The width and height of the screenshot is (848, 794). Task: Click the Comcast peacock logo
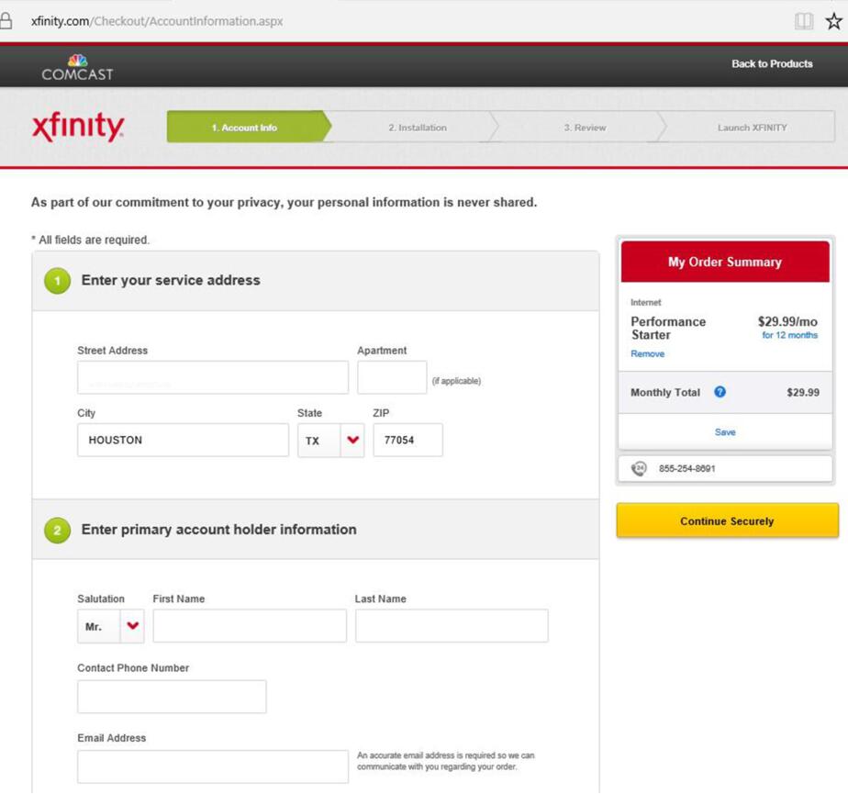coord(77,68)
